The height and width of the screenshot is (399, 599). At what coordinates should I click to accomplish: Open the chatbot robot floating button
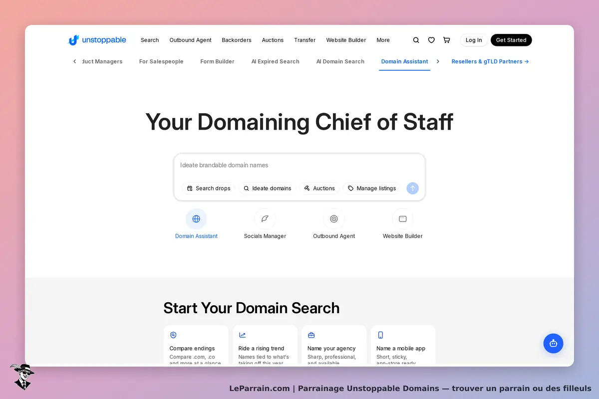coord(553,343)
